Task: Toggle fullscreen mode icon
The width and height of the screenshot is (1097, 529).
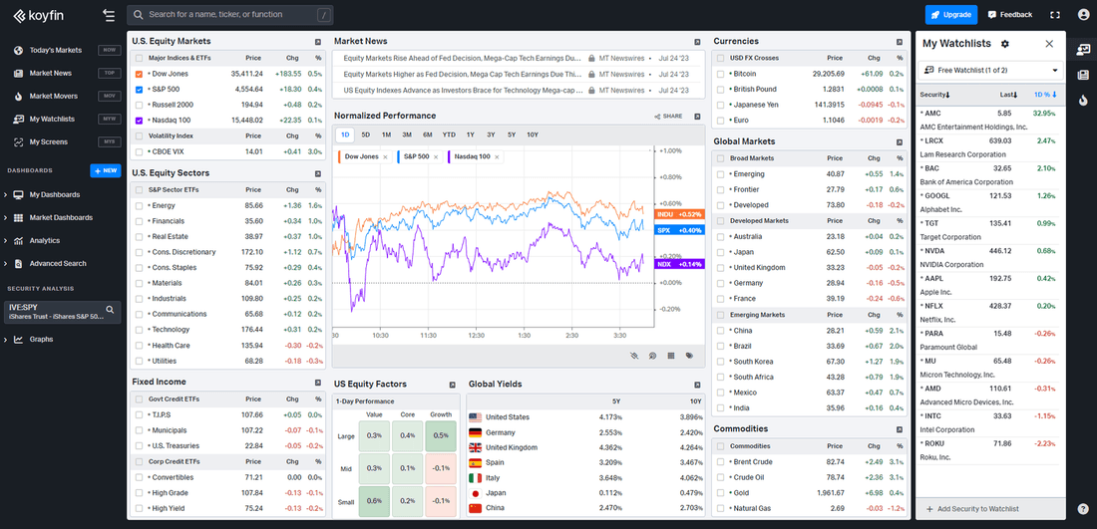Action: pyautogui.click(x=1055, y=15)
